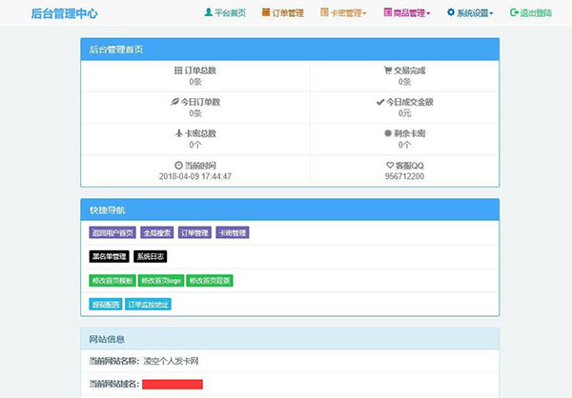Open 黑名单管理 button
572x398 pixels.
coord(109,256)
